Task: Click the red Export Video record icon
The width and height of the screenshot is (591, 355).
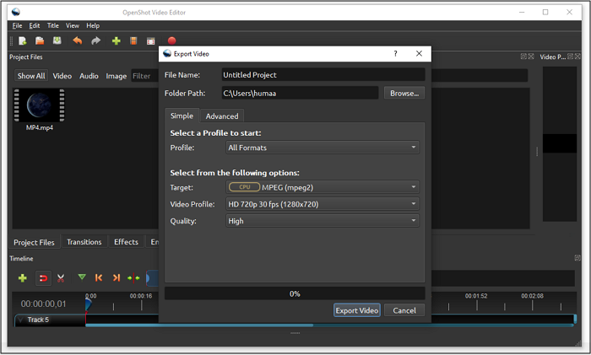Action: (x=171, y=40)
